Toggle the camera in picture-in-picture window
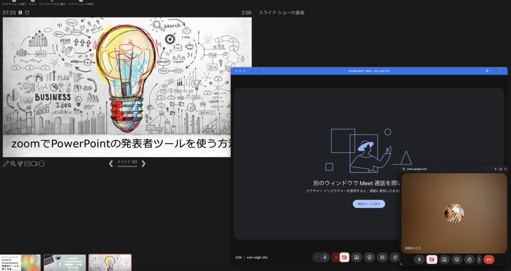The image size is (511, 271). [432, 260]
